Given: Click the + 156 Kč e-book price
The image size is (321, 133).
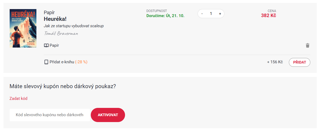Looking at the screenshot, I should [x=275, y=62].
